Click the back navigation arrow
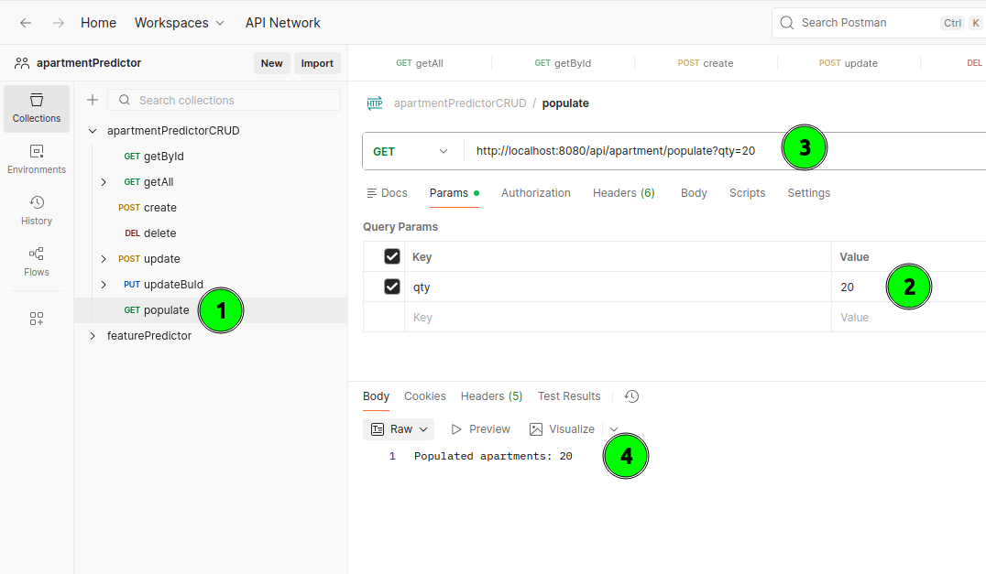 [x=26, y=23]
